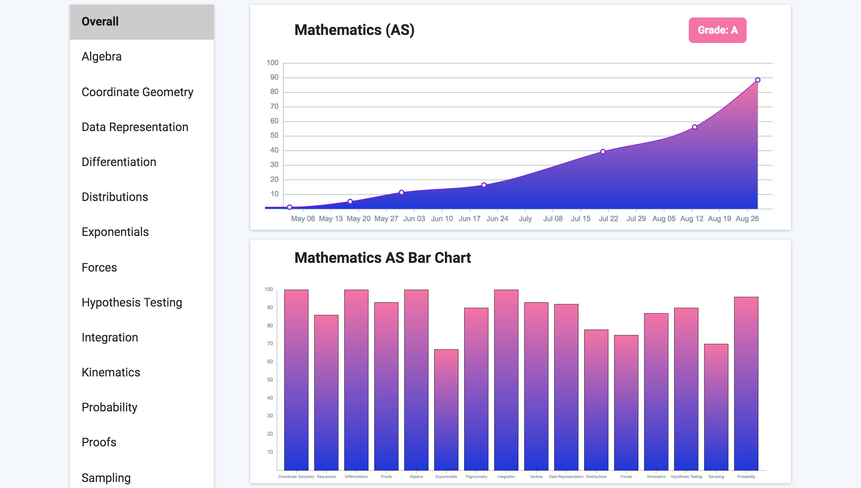Click the Sampling bar in bar chart
861x488 pixels.
(716, 407)
